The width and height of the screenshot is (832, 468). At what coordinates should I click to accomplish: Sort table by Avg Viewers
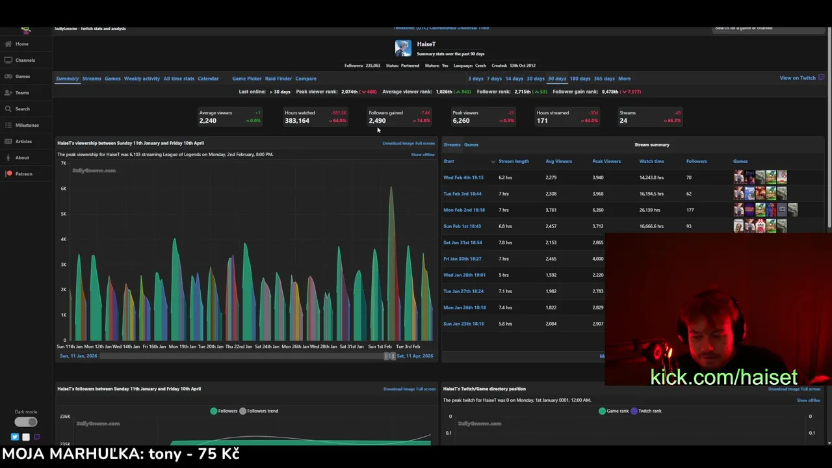point(559,161)
